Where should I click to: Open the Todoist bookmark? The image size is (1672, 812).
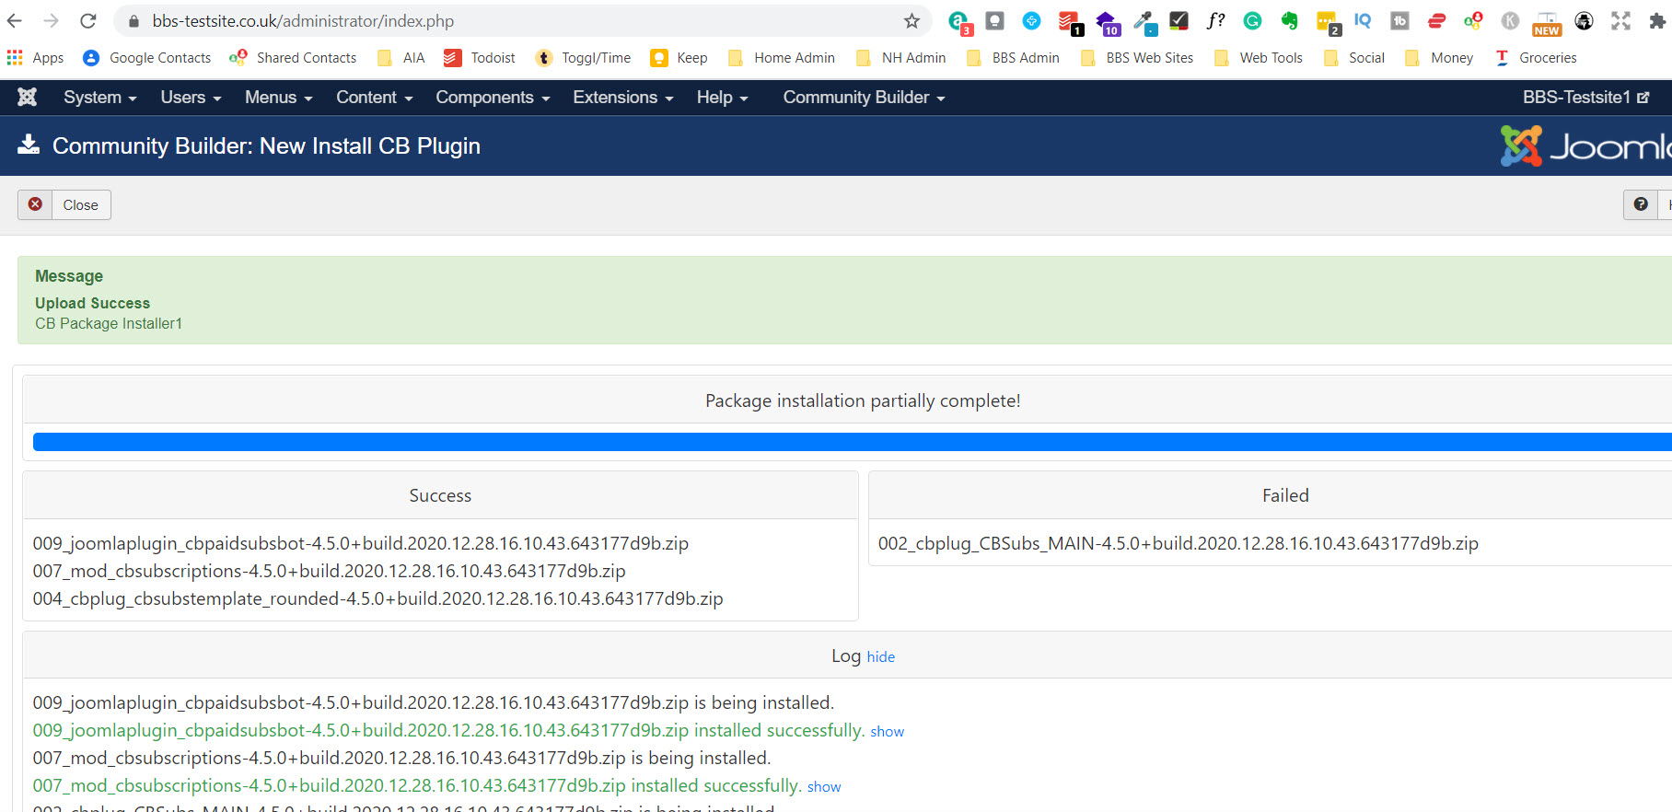click(480, 57)
